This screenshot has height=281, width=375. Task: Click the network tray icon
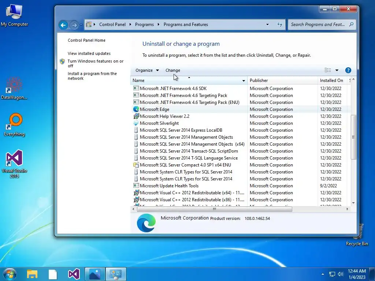[x=332, y=274]
